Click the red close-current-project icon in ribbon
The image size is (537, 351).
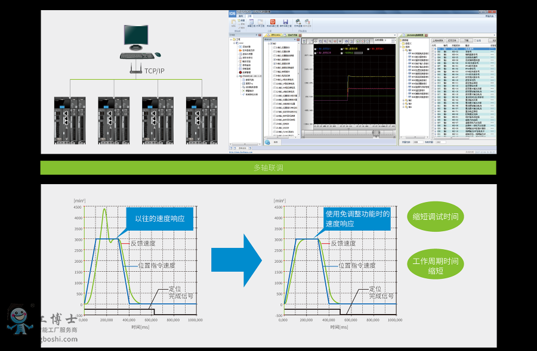[x=273, y=22]
